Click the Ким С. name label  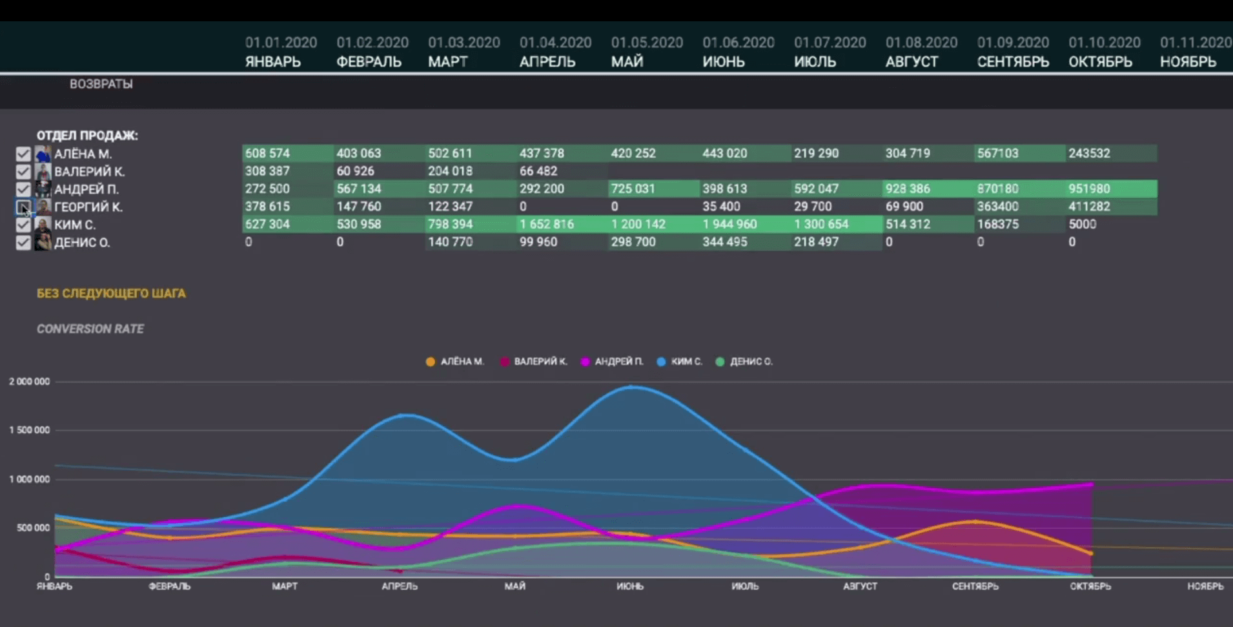(75, 225)
